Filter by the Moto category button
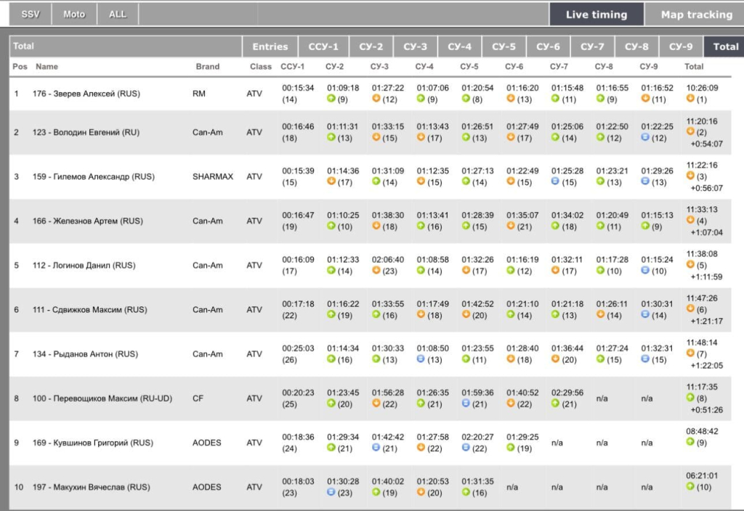This screenshot has width=744, height=511. tap(74, 15)
